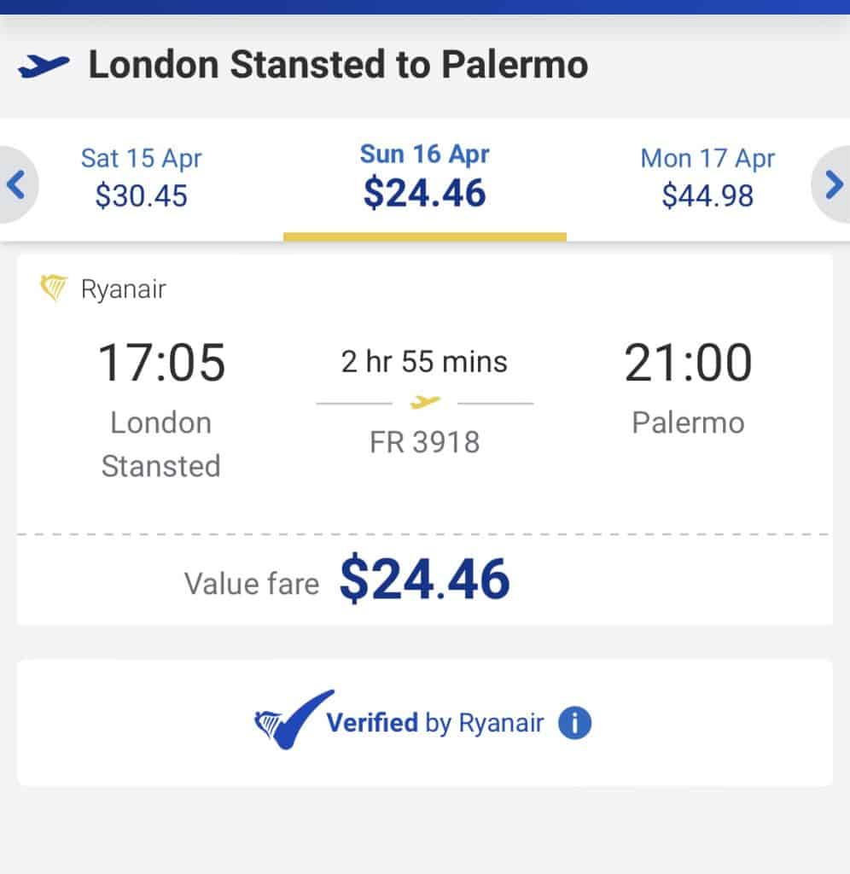This screenshot has width=850, height=874.
Task: Click the Value fare $24.46 price
Action: point(424,580)
